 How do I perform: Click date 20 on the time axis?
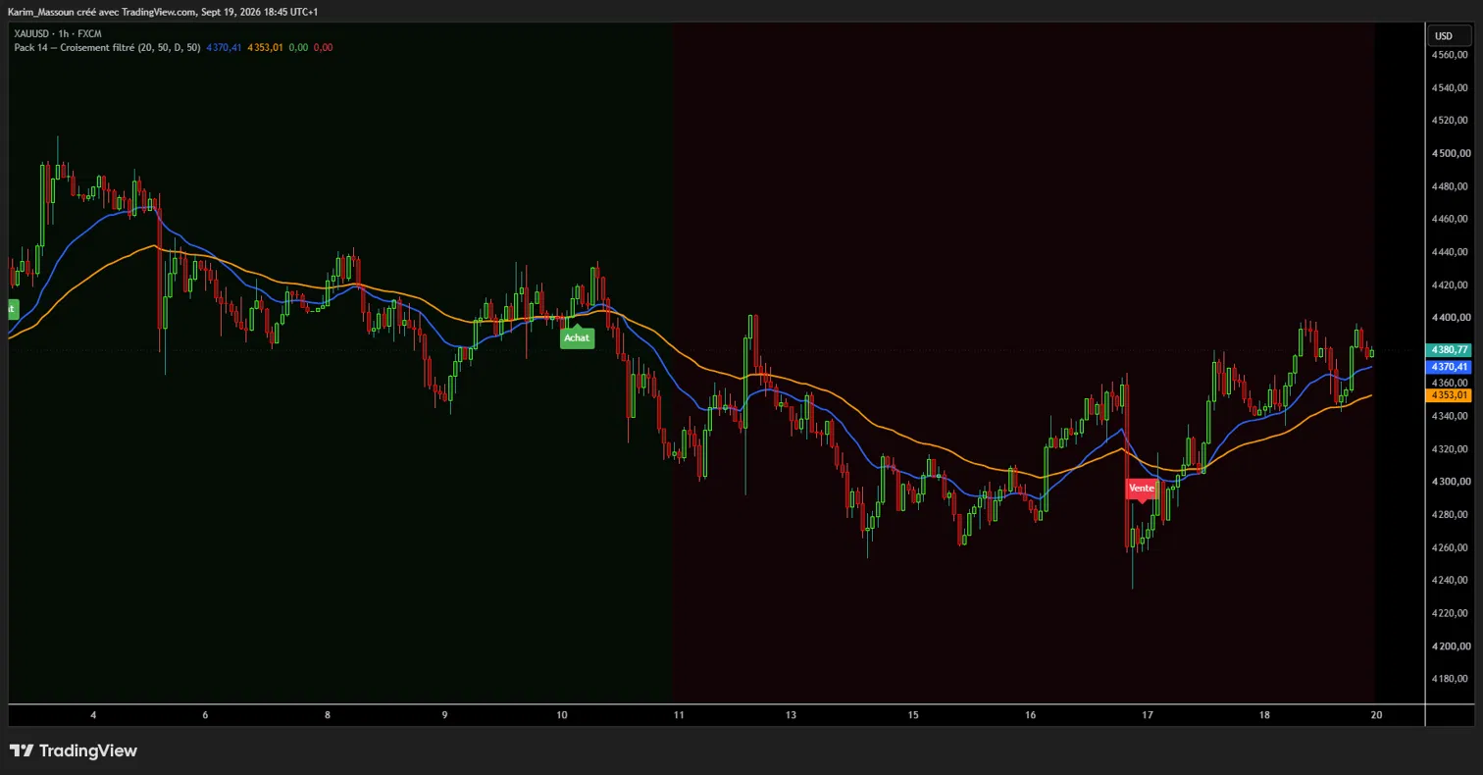[1376, 715]
